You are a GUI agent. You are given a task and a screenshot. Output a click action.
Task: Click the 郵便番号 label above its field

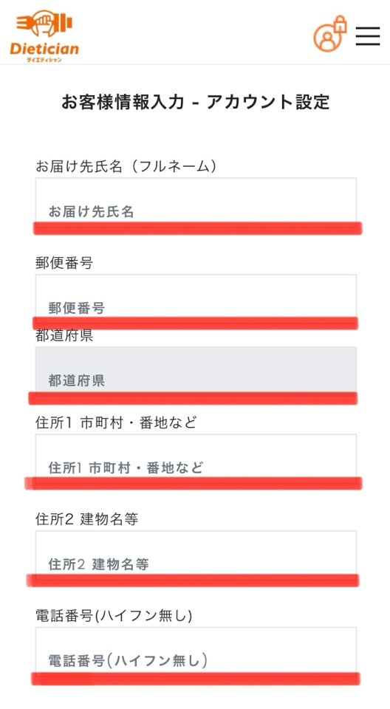[64, 263]
